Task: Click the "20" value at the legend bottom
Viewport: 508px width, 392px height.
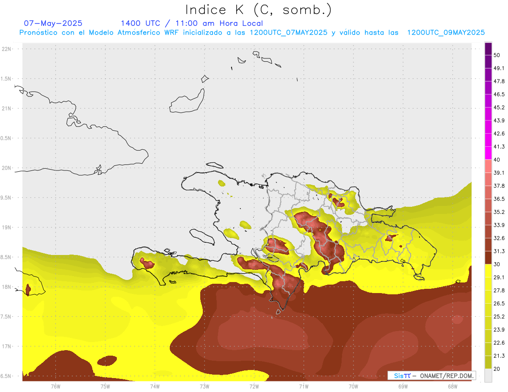Action: [497, 369]
